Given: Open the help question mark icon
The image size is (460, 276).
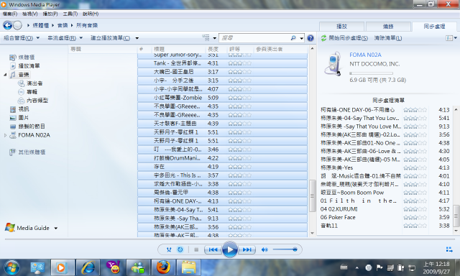Looking at the screenshot, I should pos(310,38).
